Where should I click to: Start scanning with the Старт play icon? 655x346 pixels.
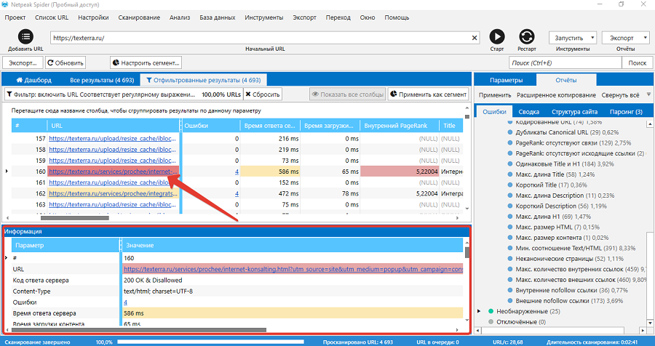(496, 37)
